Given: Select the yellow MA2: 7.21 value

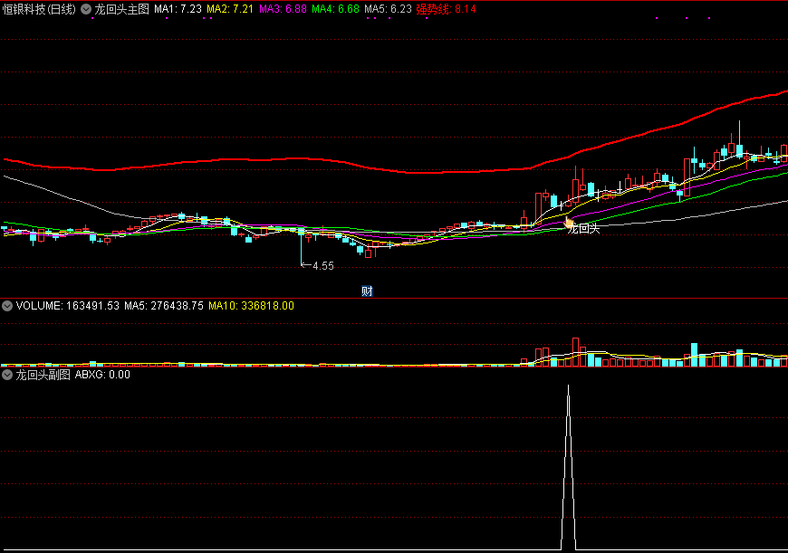Looking at the screenshot, I should (x=230, y=9).
